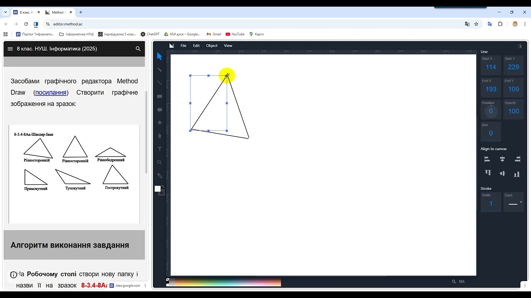Align selection to canvas top
The width and height of the screenshot is (531, 298).
[x=487, y=173]
